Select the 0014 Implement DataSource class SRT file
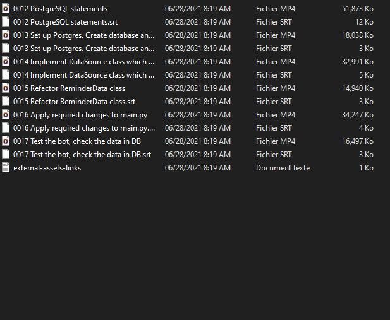The width and height of the screenshot is (390, 320). pyautogui.click(x=83, y=75)
